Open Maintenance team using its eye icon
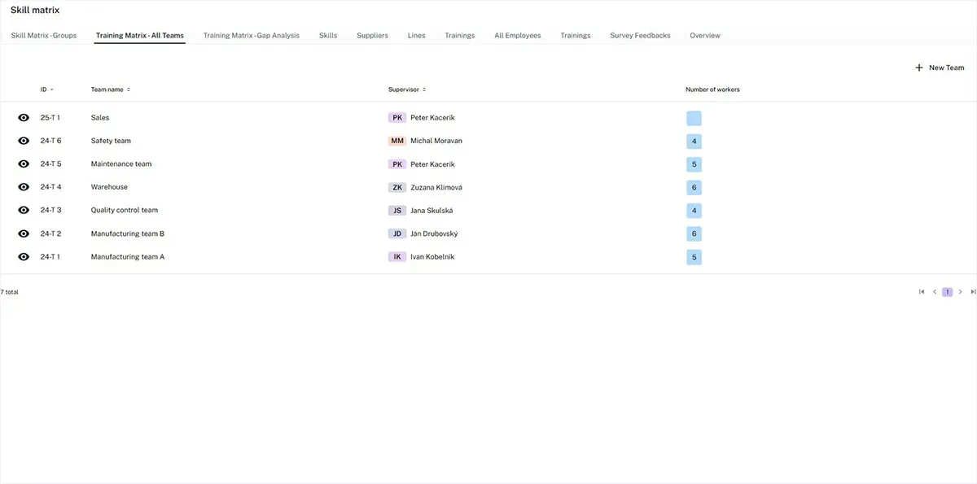977x484 pixels. [x=24, y=164]
